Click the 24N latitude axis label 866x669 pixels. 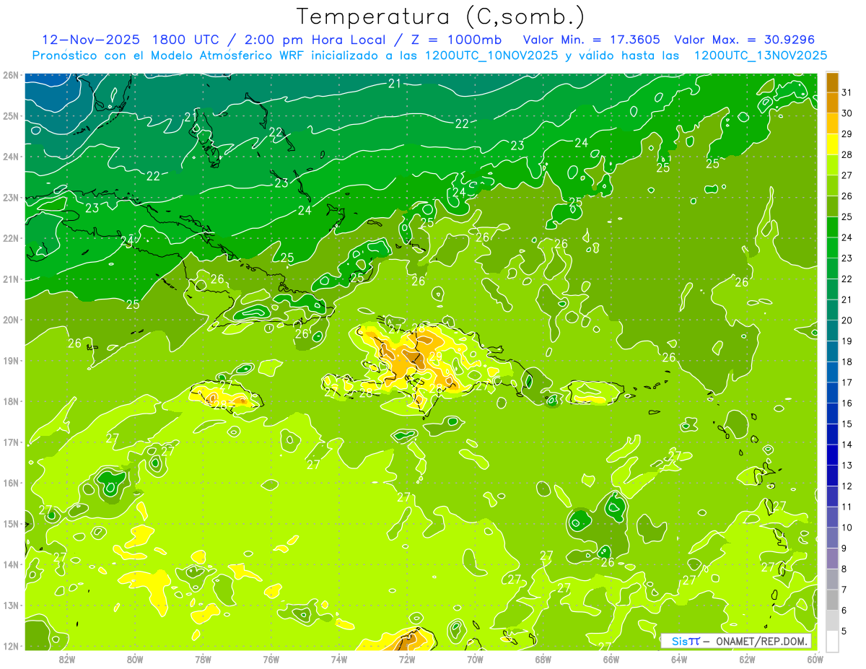(11, 157)
